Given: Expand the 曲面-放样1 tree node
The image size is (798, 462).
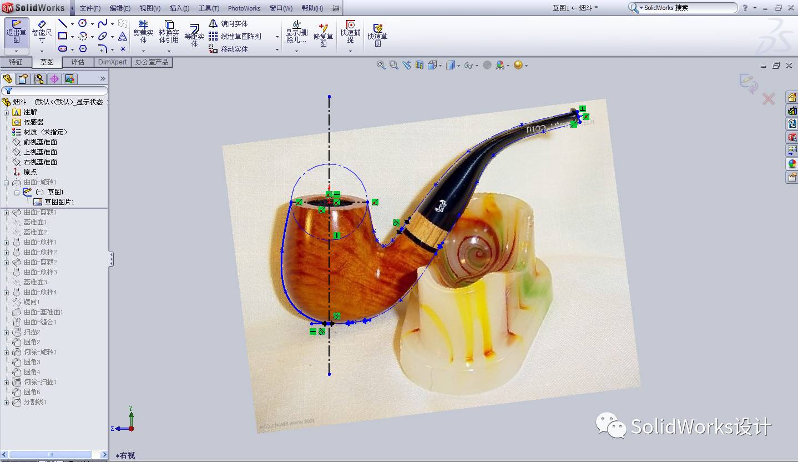Looking at the screenshot, I should tap(7, 242).
